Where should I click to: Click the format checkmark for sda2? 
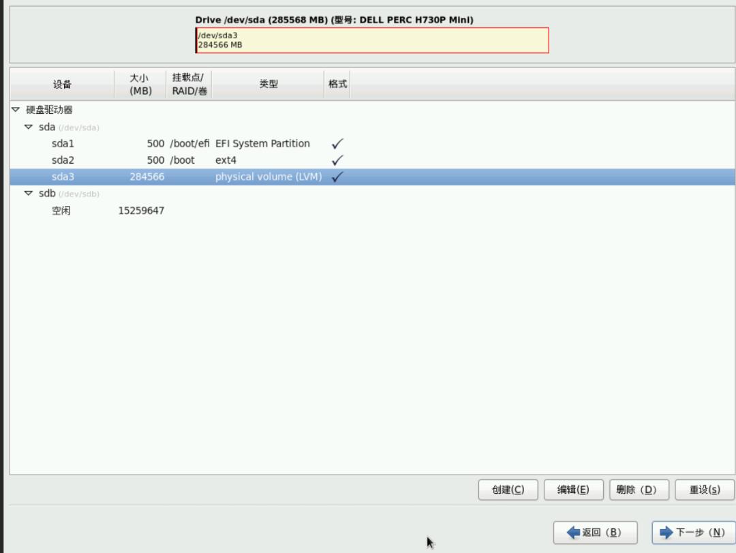tap(337, 160)
